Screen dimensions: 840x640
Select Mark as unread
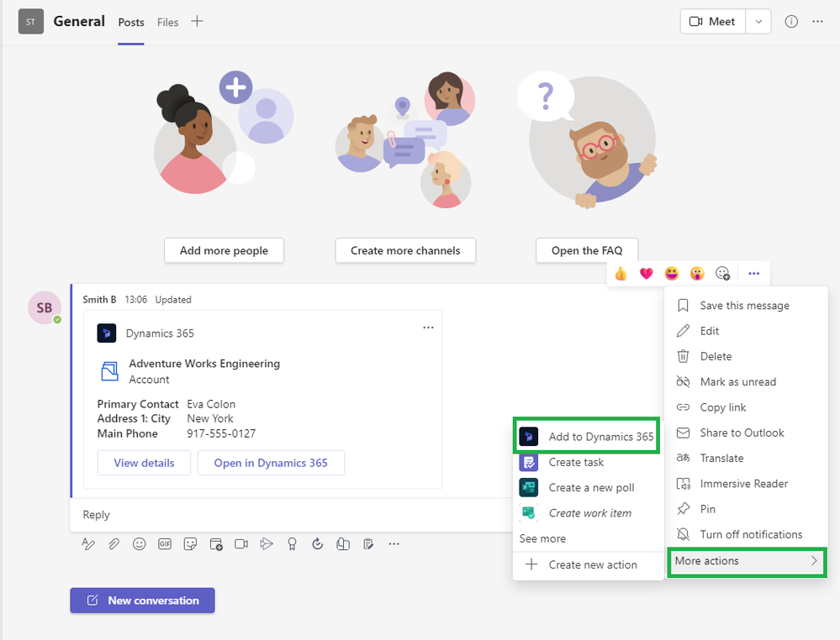746,382
